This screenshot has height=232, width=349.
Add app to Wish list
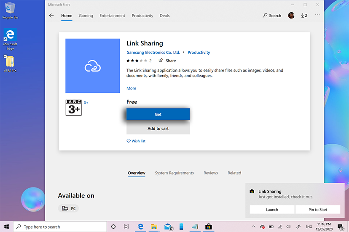136,141
